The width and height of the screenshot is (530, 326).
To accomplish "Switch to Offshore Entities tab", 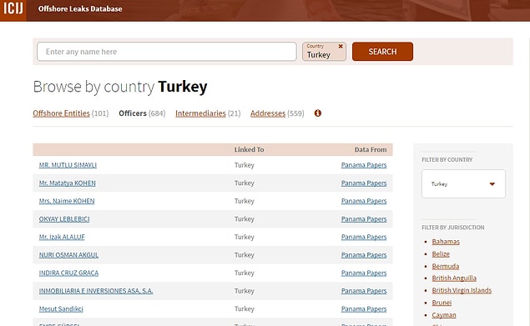I will [61, 113].
